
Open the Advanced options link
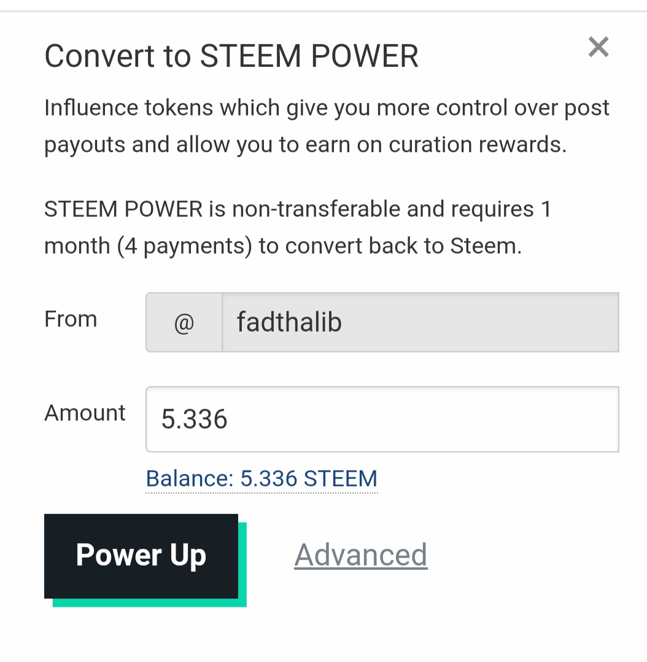(360, 555)
